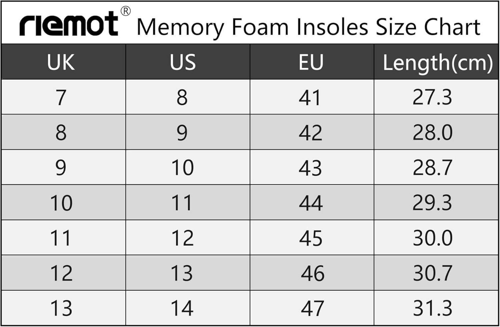Select the 28.7 length cell
Viewport: 500px width, 327px height.
pyautogui.click(x=432, y=168)
